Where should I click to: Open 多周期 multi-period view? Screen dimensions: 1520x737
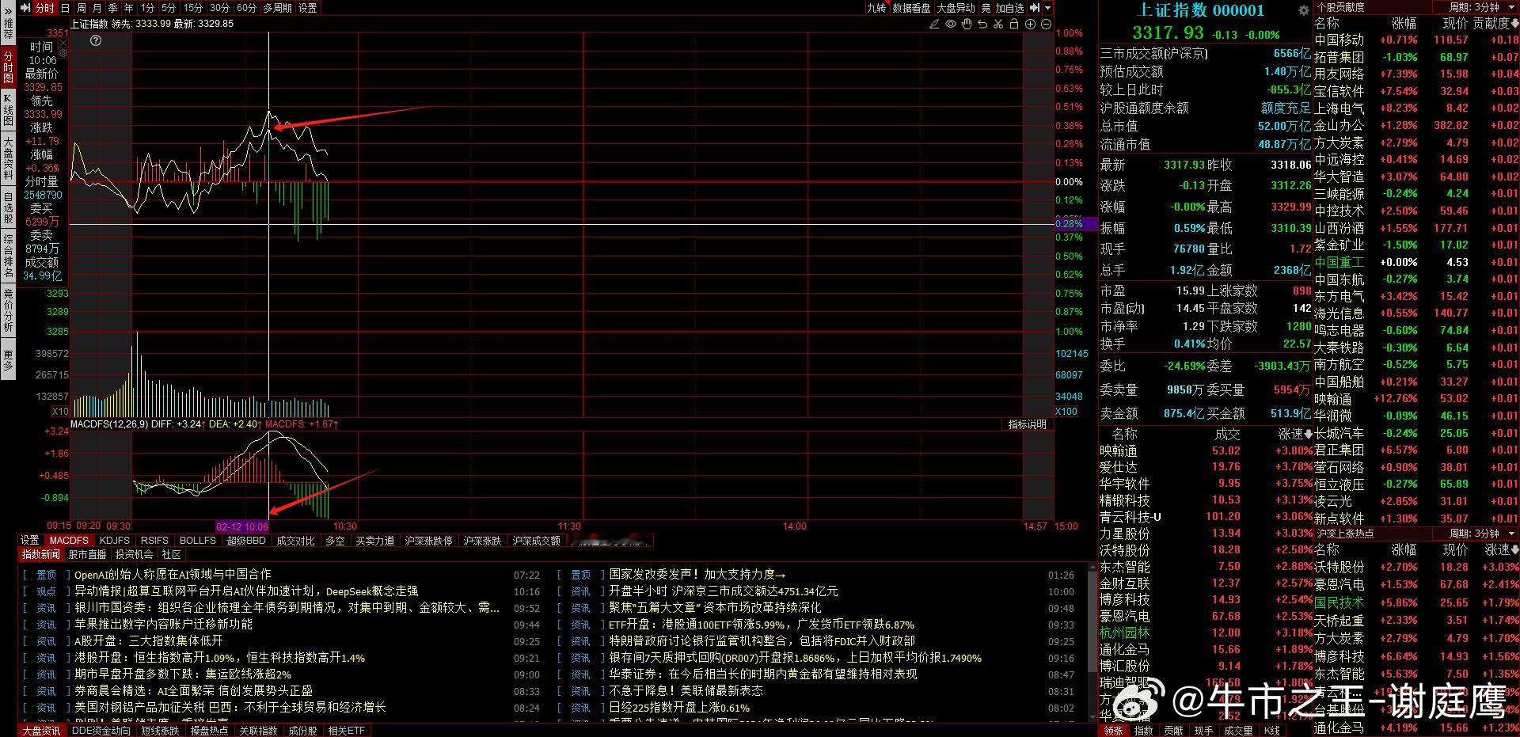[278, 8]
